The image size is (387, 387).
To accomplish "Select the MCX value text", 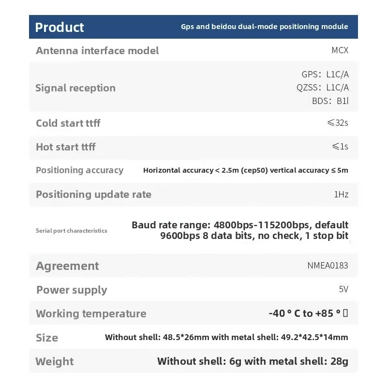I will point(340,50).
